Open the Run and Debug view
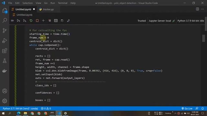This screenshot has height=116, width=207. [5, 41]
